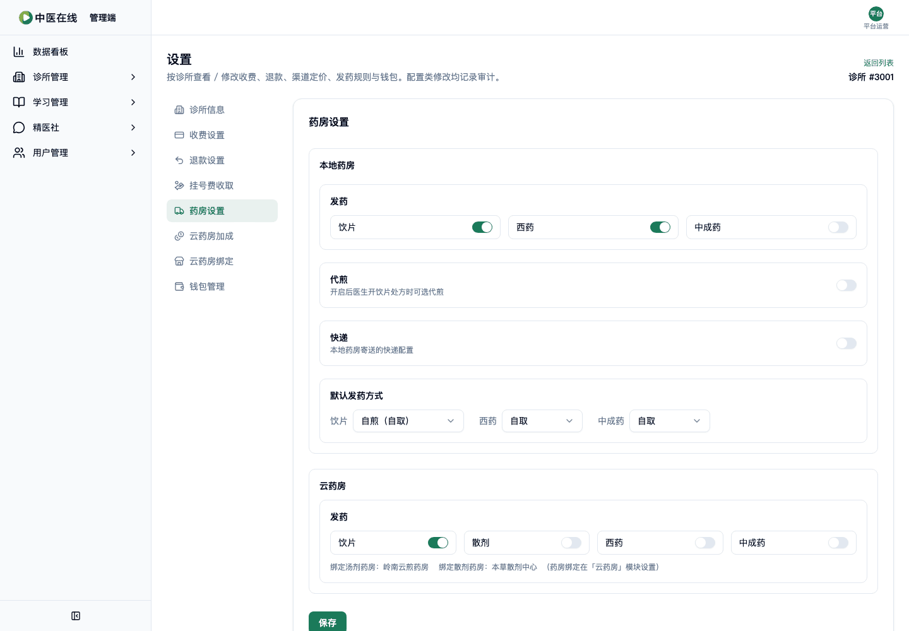
Task: Click the 药房设置 truck icon
Action: 179,211
